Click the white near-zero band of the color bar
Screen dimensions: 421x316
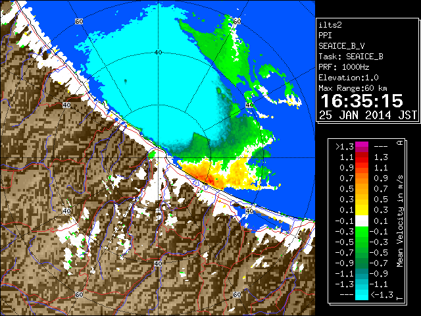(362, 221)
